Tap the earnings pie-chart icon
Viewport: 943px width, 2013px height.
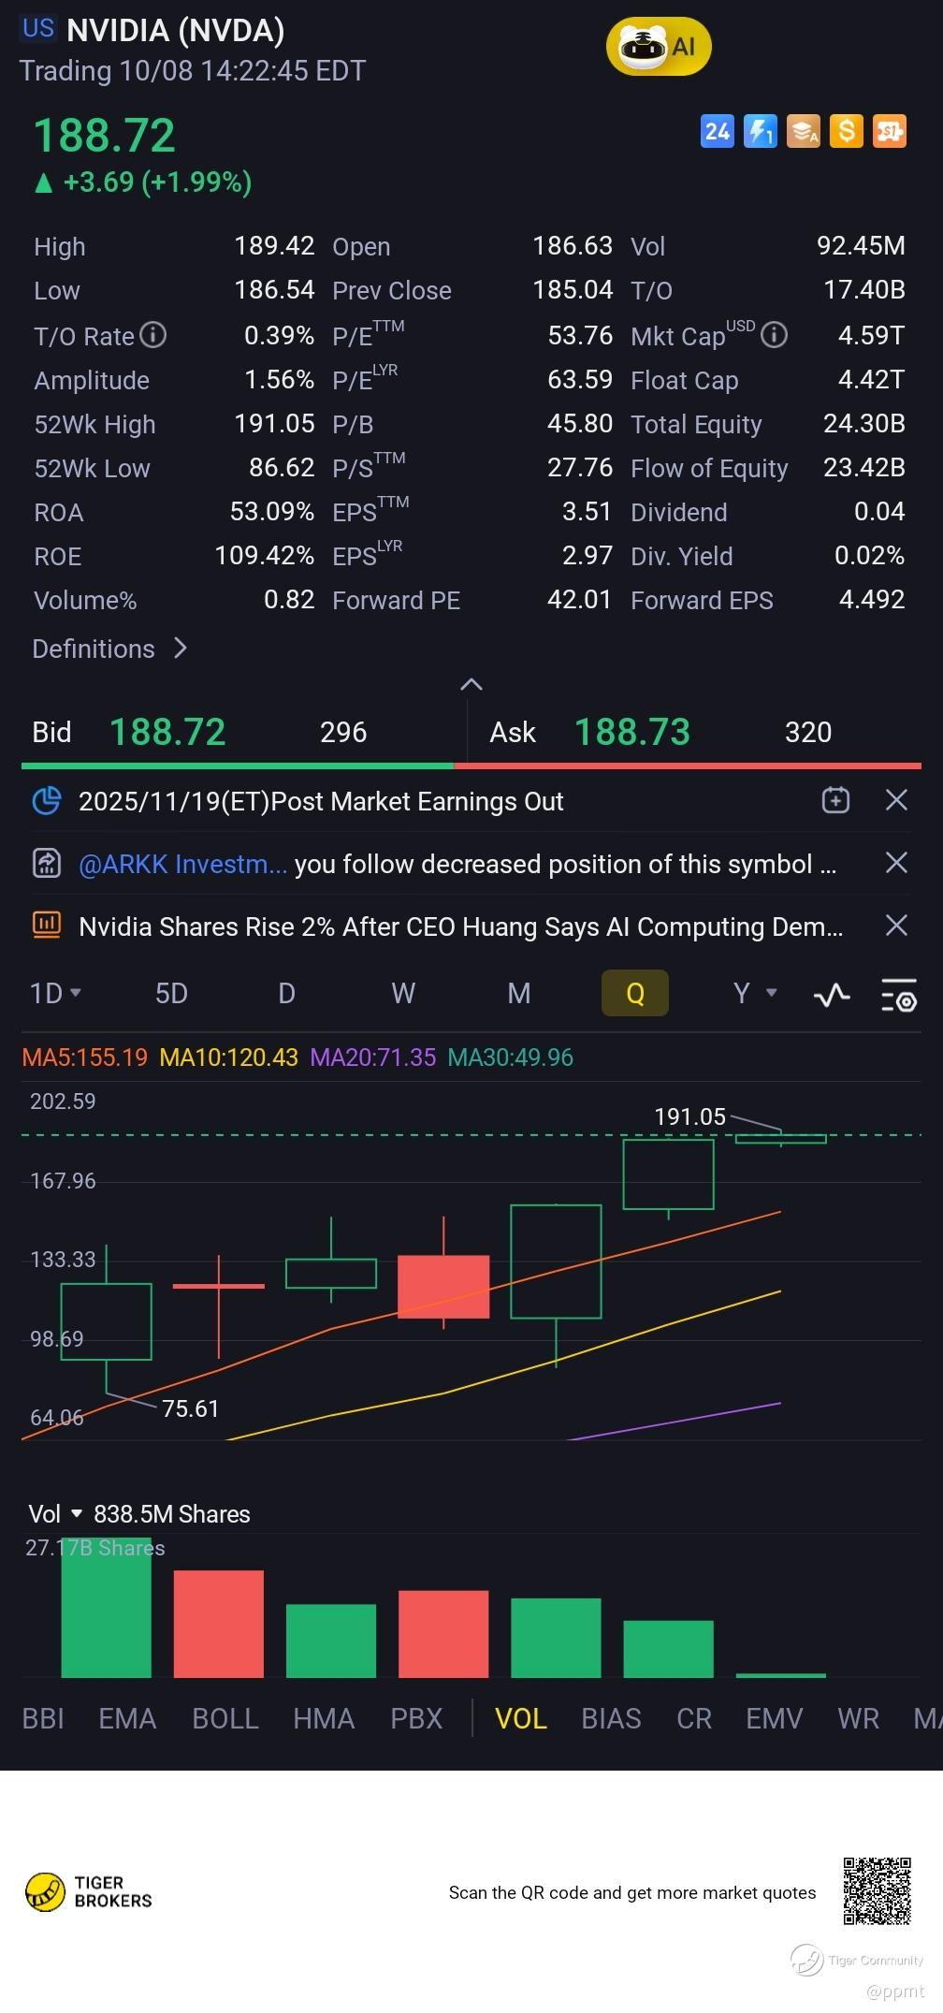(47, 801)
